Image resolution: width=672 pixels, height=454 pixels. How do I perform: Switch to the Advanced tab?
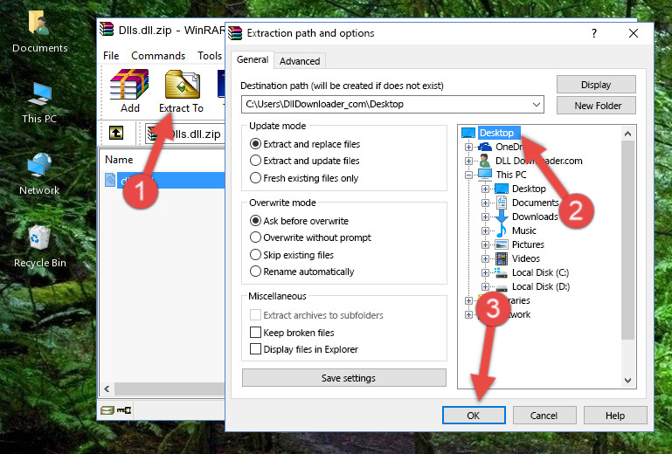click(x=300, y=61)
